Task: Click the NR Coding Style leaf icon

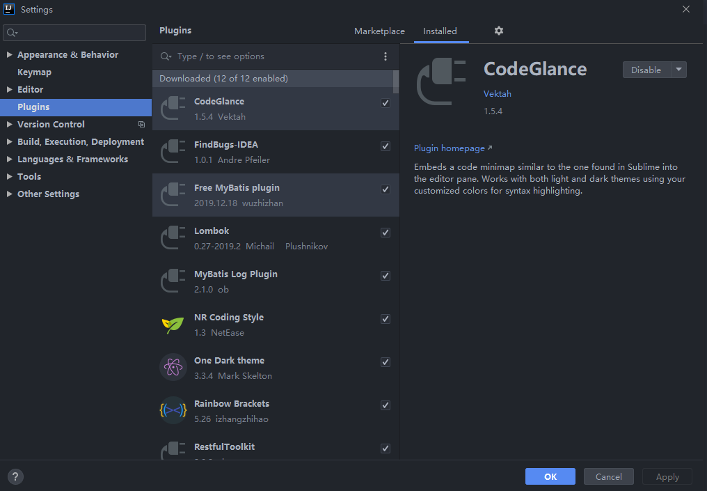Action: [x=173, y=325]
